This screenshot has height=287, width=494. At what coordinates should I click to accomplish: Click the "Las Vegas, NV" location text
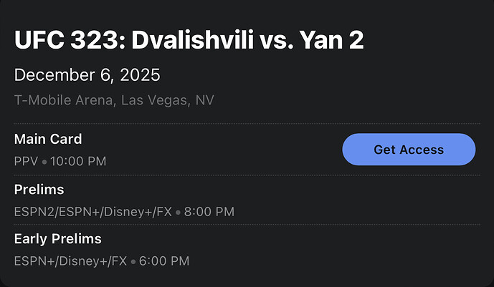click(167, 100)
